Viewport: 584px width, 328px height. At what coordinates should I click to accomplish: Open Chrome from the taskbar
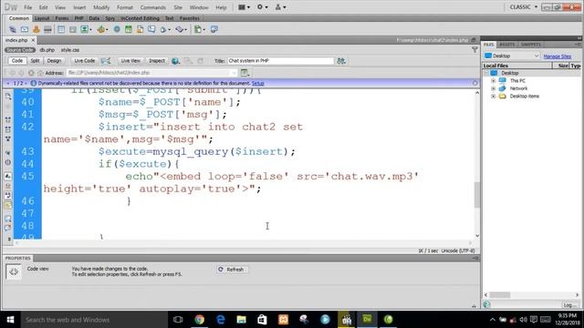tap(199, 320)
